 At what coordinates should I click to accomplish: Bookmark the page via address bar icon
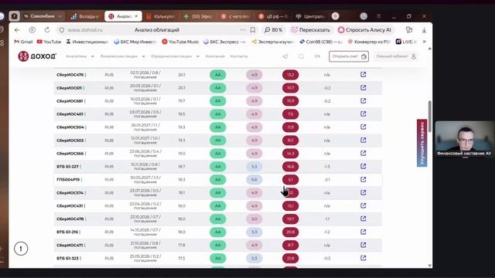coord(253,30)
